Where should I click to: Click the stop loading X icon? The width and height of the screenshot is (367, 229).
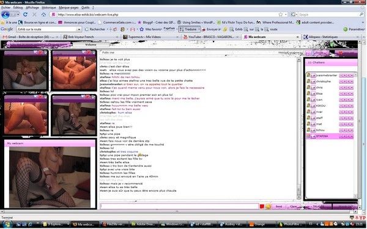34,15
